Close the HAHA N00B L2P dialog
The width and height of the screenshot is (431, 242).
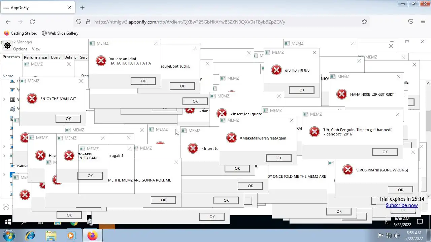pos(399,77)
